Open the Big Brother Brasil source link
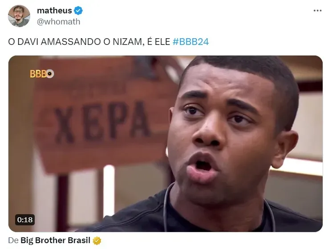Viewport: 332px width, 252px height. [x=55, y=240]
